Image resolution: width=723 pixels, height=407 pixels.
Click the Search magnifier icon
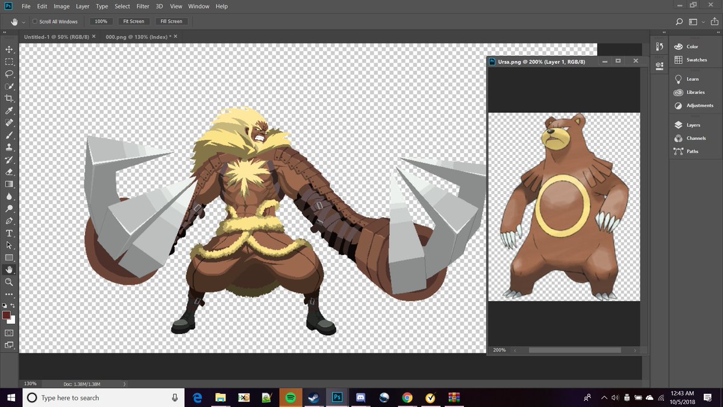pyautogui.click(x=679, y=21)
